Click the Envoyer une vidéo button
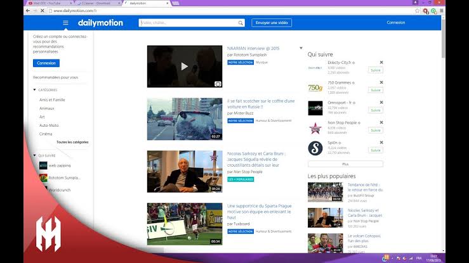The width and height of the screenshot is (469, 263). pyautogui.click(x=272, y=23)
